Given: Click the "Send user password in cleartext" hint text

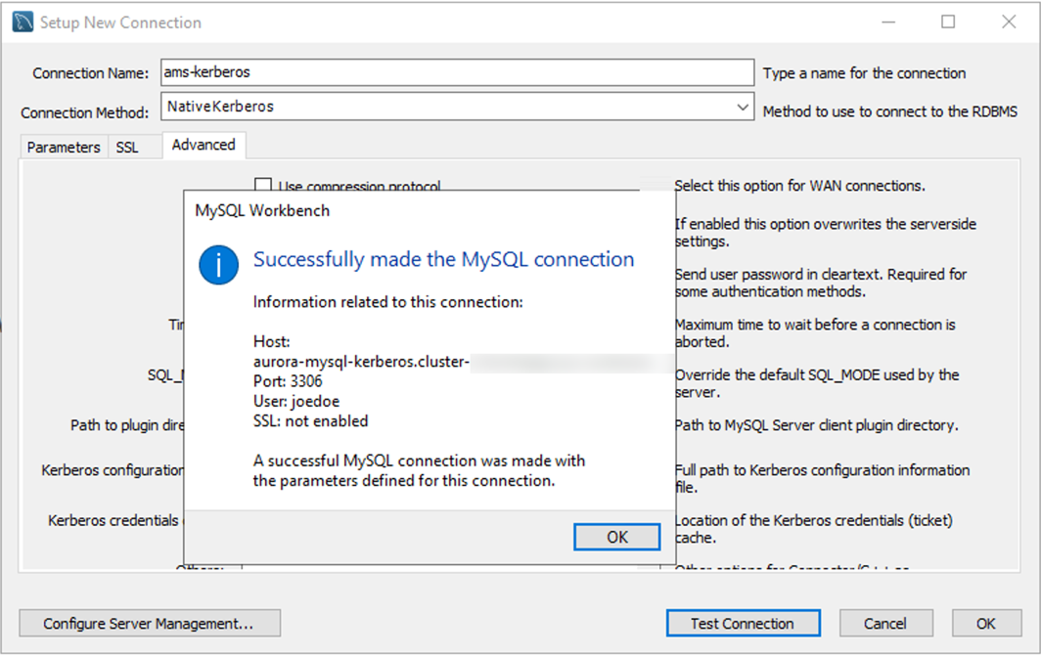Looking at the screenshot, I should [x=821, y=283].
